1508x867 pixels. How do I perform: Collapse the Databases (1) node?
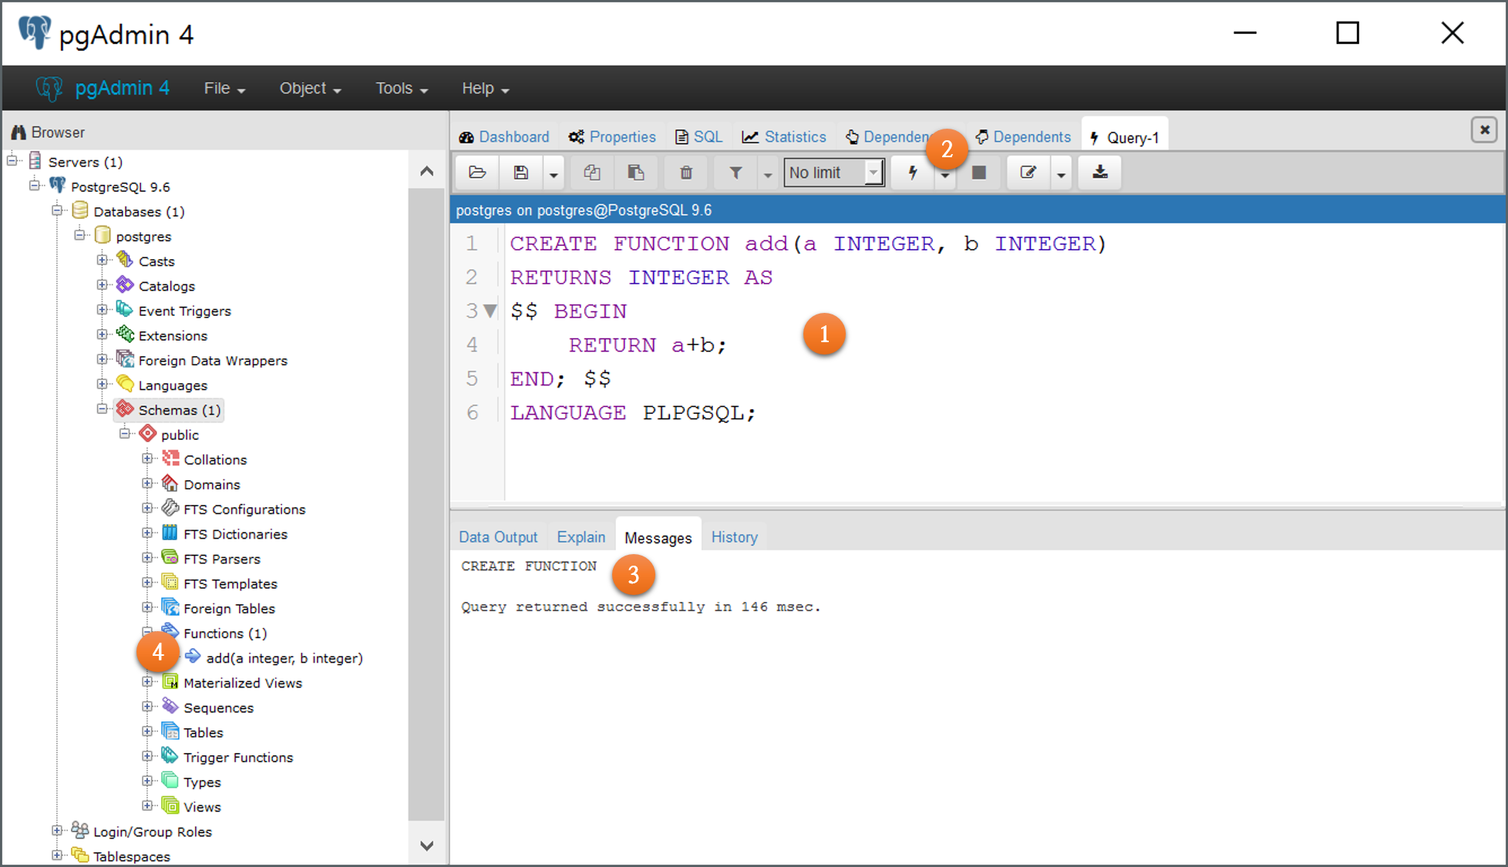[x=57, y=210]
